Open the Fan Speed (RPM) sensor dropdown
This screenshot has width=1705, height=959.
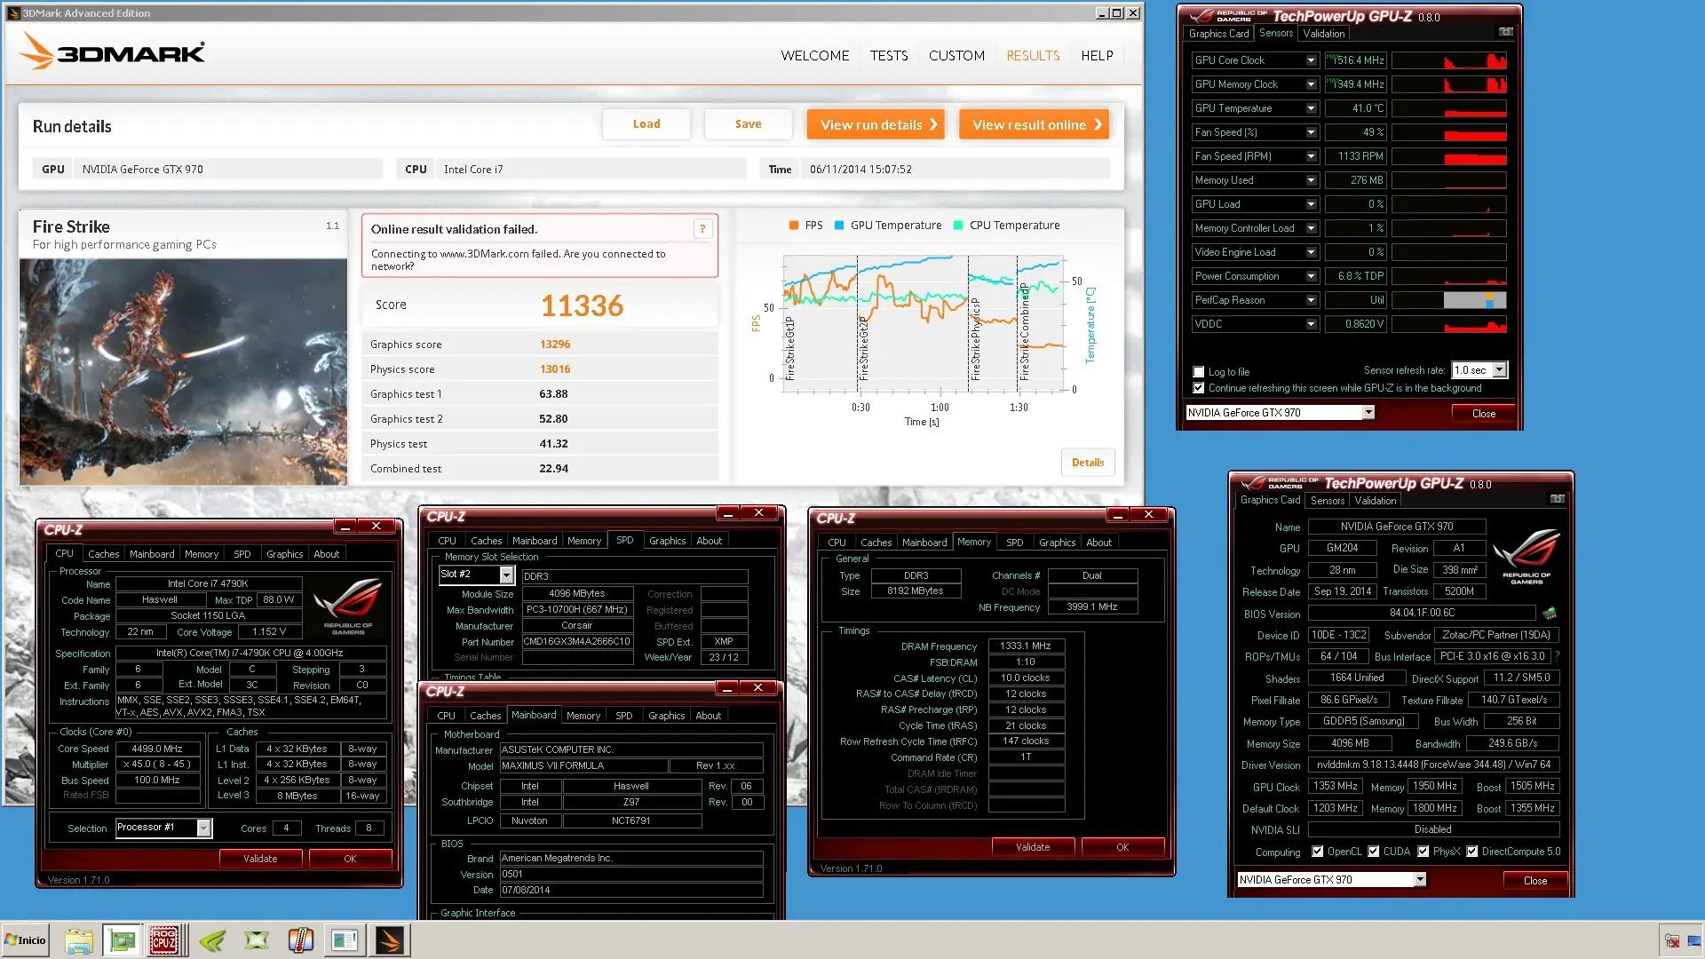pyautogui.click(x=1311, y=156)
